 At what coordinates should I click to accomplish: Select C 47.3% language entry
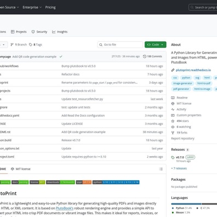point(203,208)
